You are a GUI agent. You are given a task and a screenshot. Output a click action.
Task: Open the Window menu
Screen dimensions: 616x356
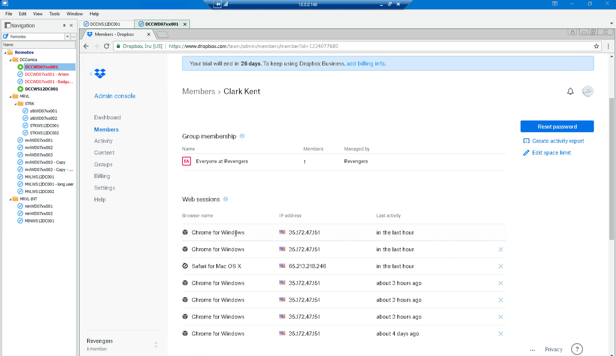[75, 14]
